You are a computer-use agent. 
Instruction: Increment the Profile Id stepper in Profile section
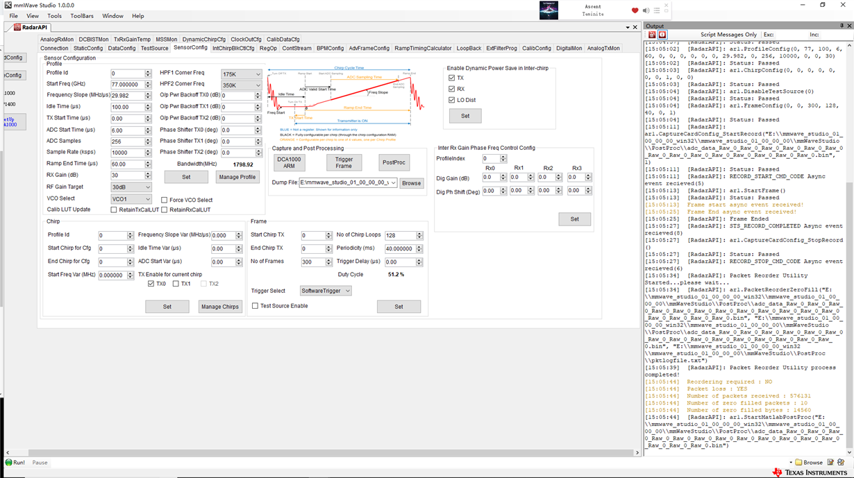[148, 71]
